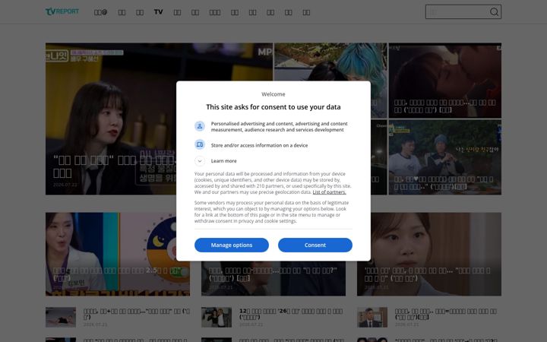Open the small thumbnail of man in suit
The width and height of the screenshot is (547, 342).
click(372, 317)
